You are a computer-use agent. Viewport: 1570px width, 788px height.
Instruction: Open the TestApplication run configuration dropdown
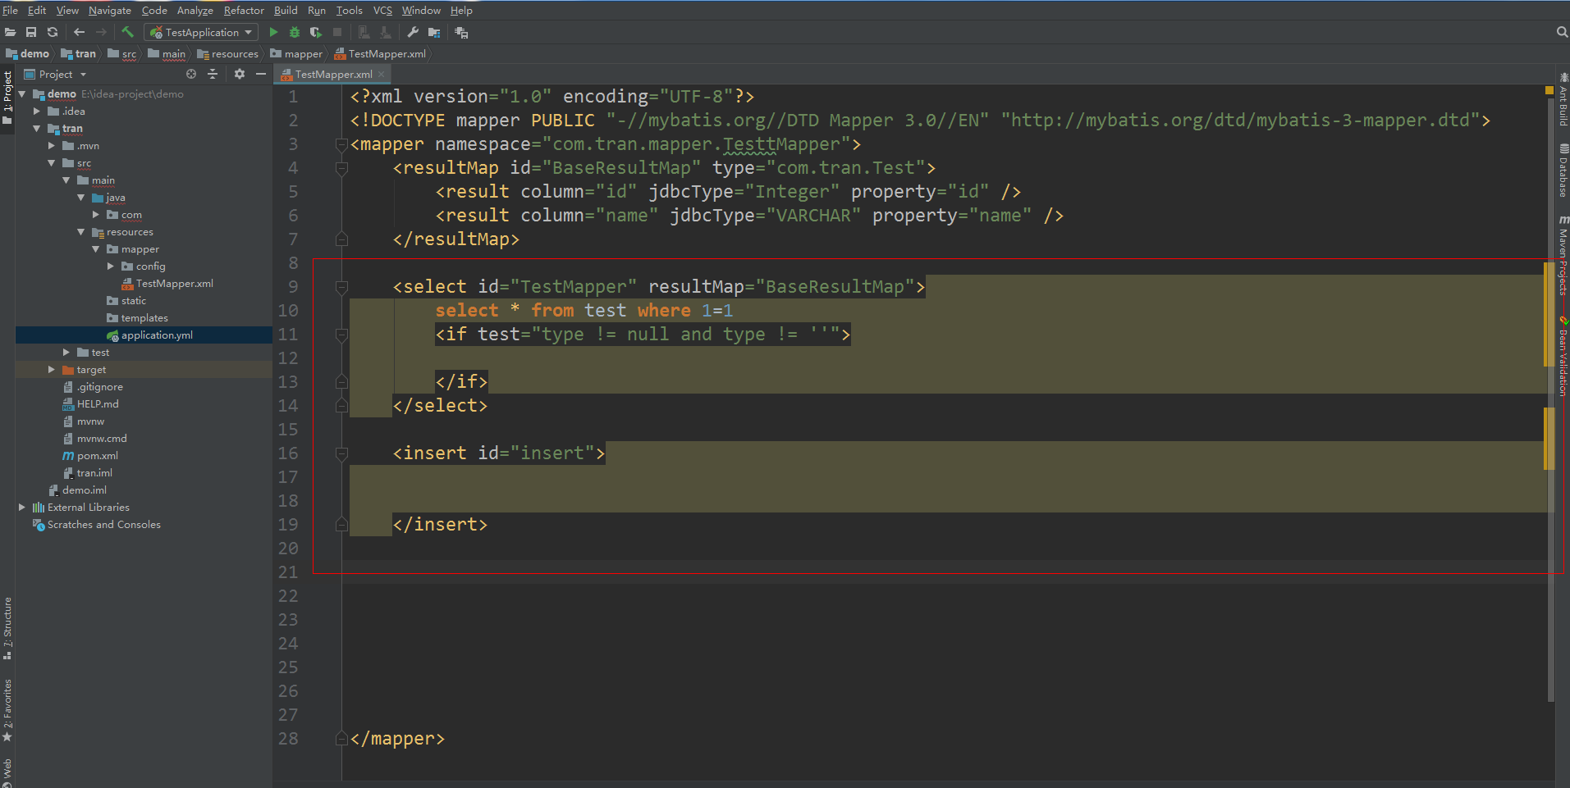202,32
